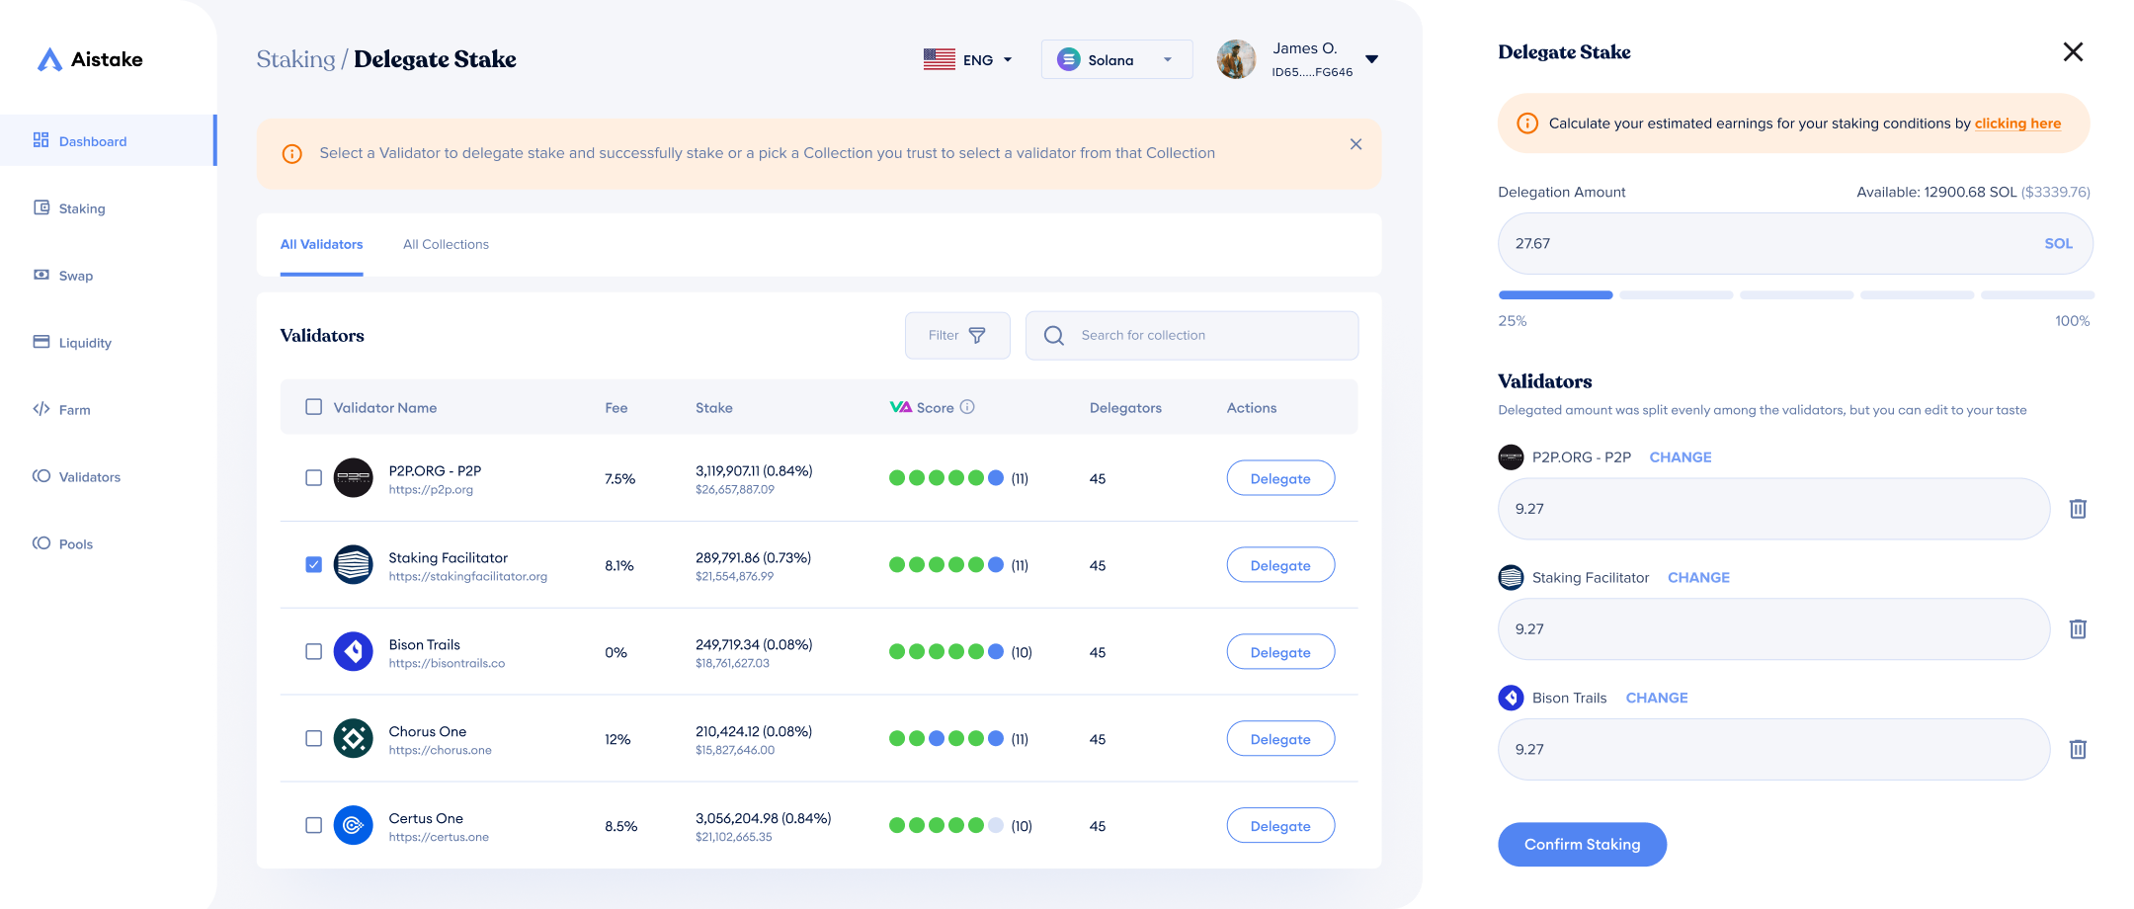Click Confirm Staking button

click(x=1582, y=845)
